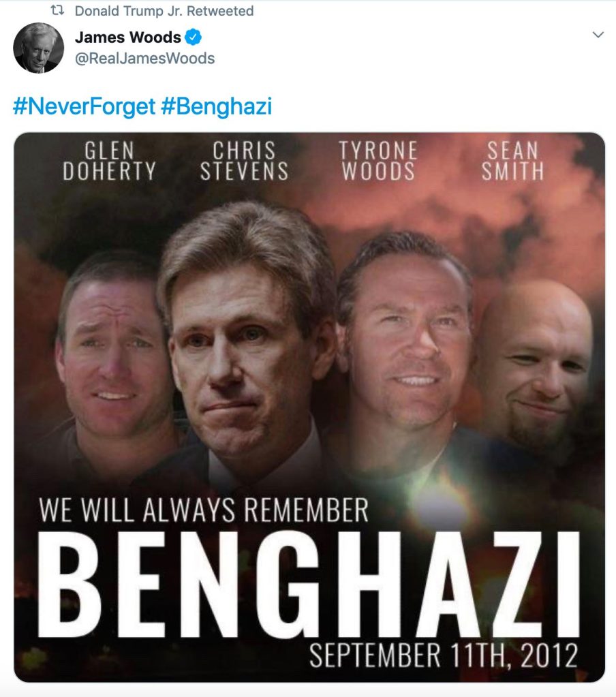
Task: Click the 'September 11th, 2012' date text
Action: pyautogui.click(x=444, y=655)
